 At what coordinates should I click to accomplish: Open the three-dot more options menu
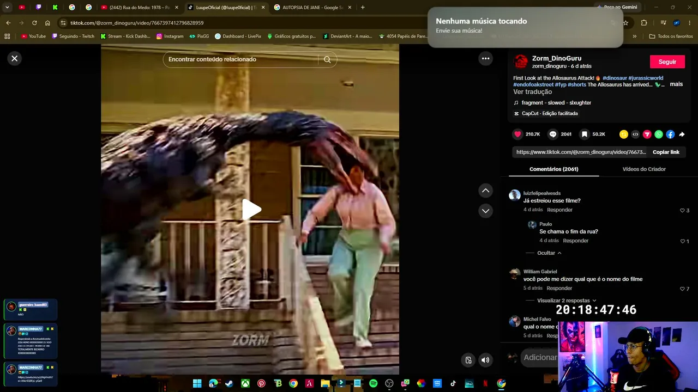pos(485,58)
